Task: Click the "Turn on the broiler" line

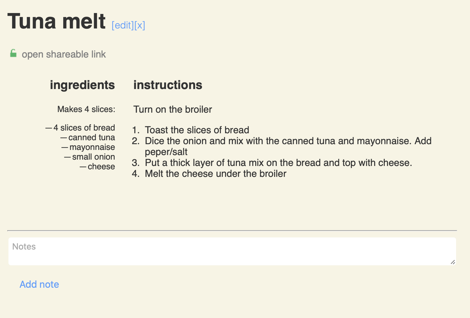Action: click(x=173, y=109)
